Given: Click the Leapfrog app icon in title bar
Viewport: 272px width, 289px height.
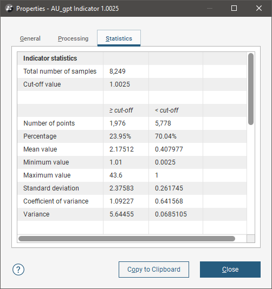Looking at the screenshot, I should (x=9, y=9).
